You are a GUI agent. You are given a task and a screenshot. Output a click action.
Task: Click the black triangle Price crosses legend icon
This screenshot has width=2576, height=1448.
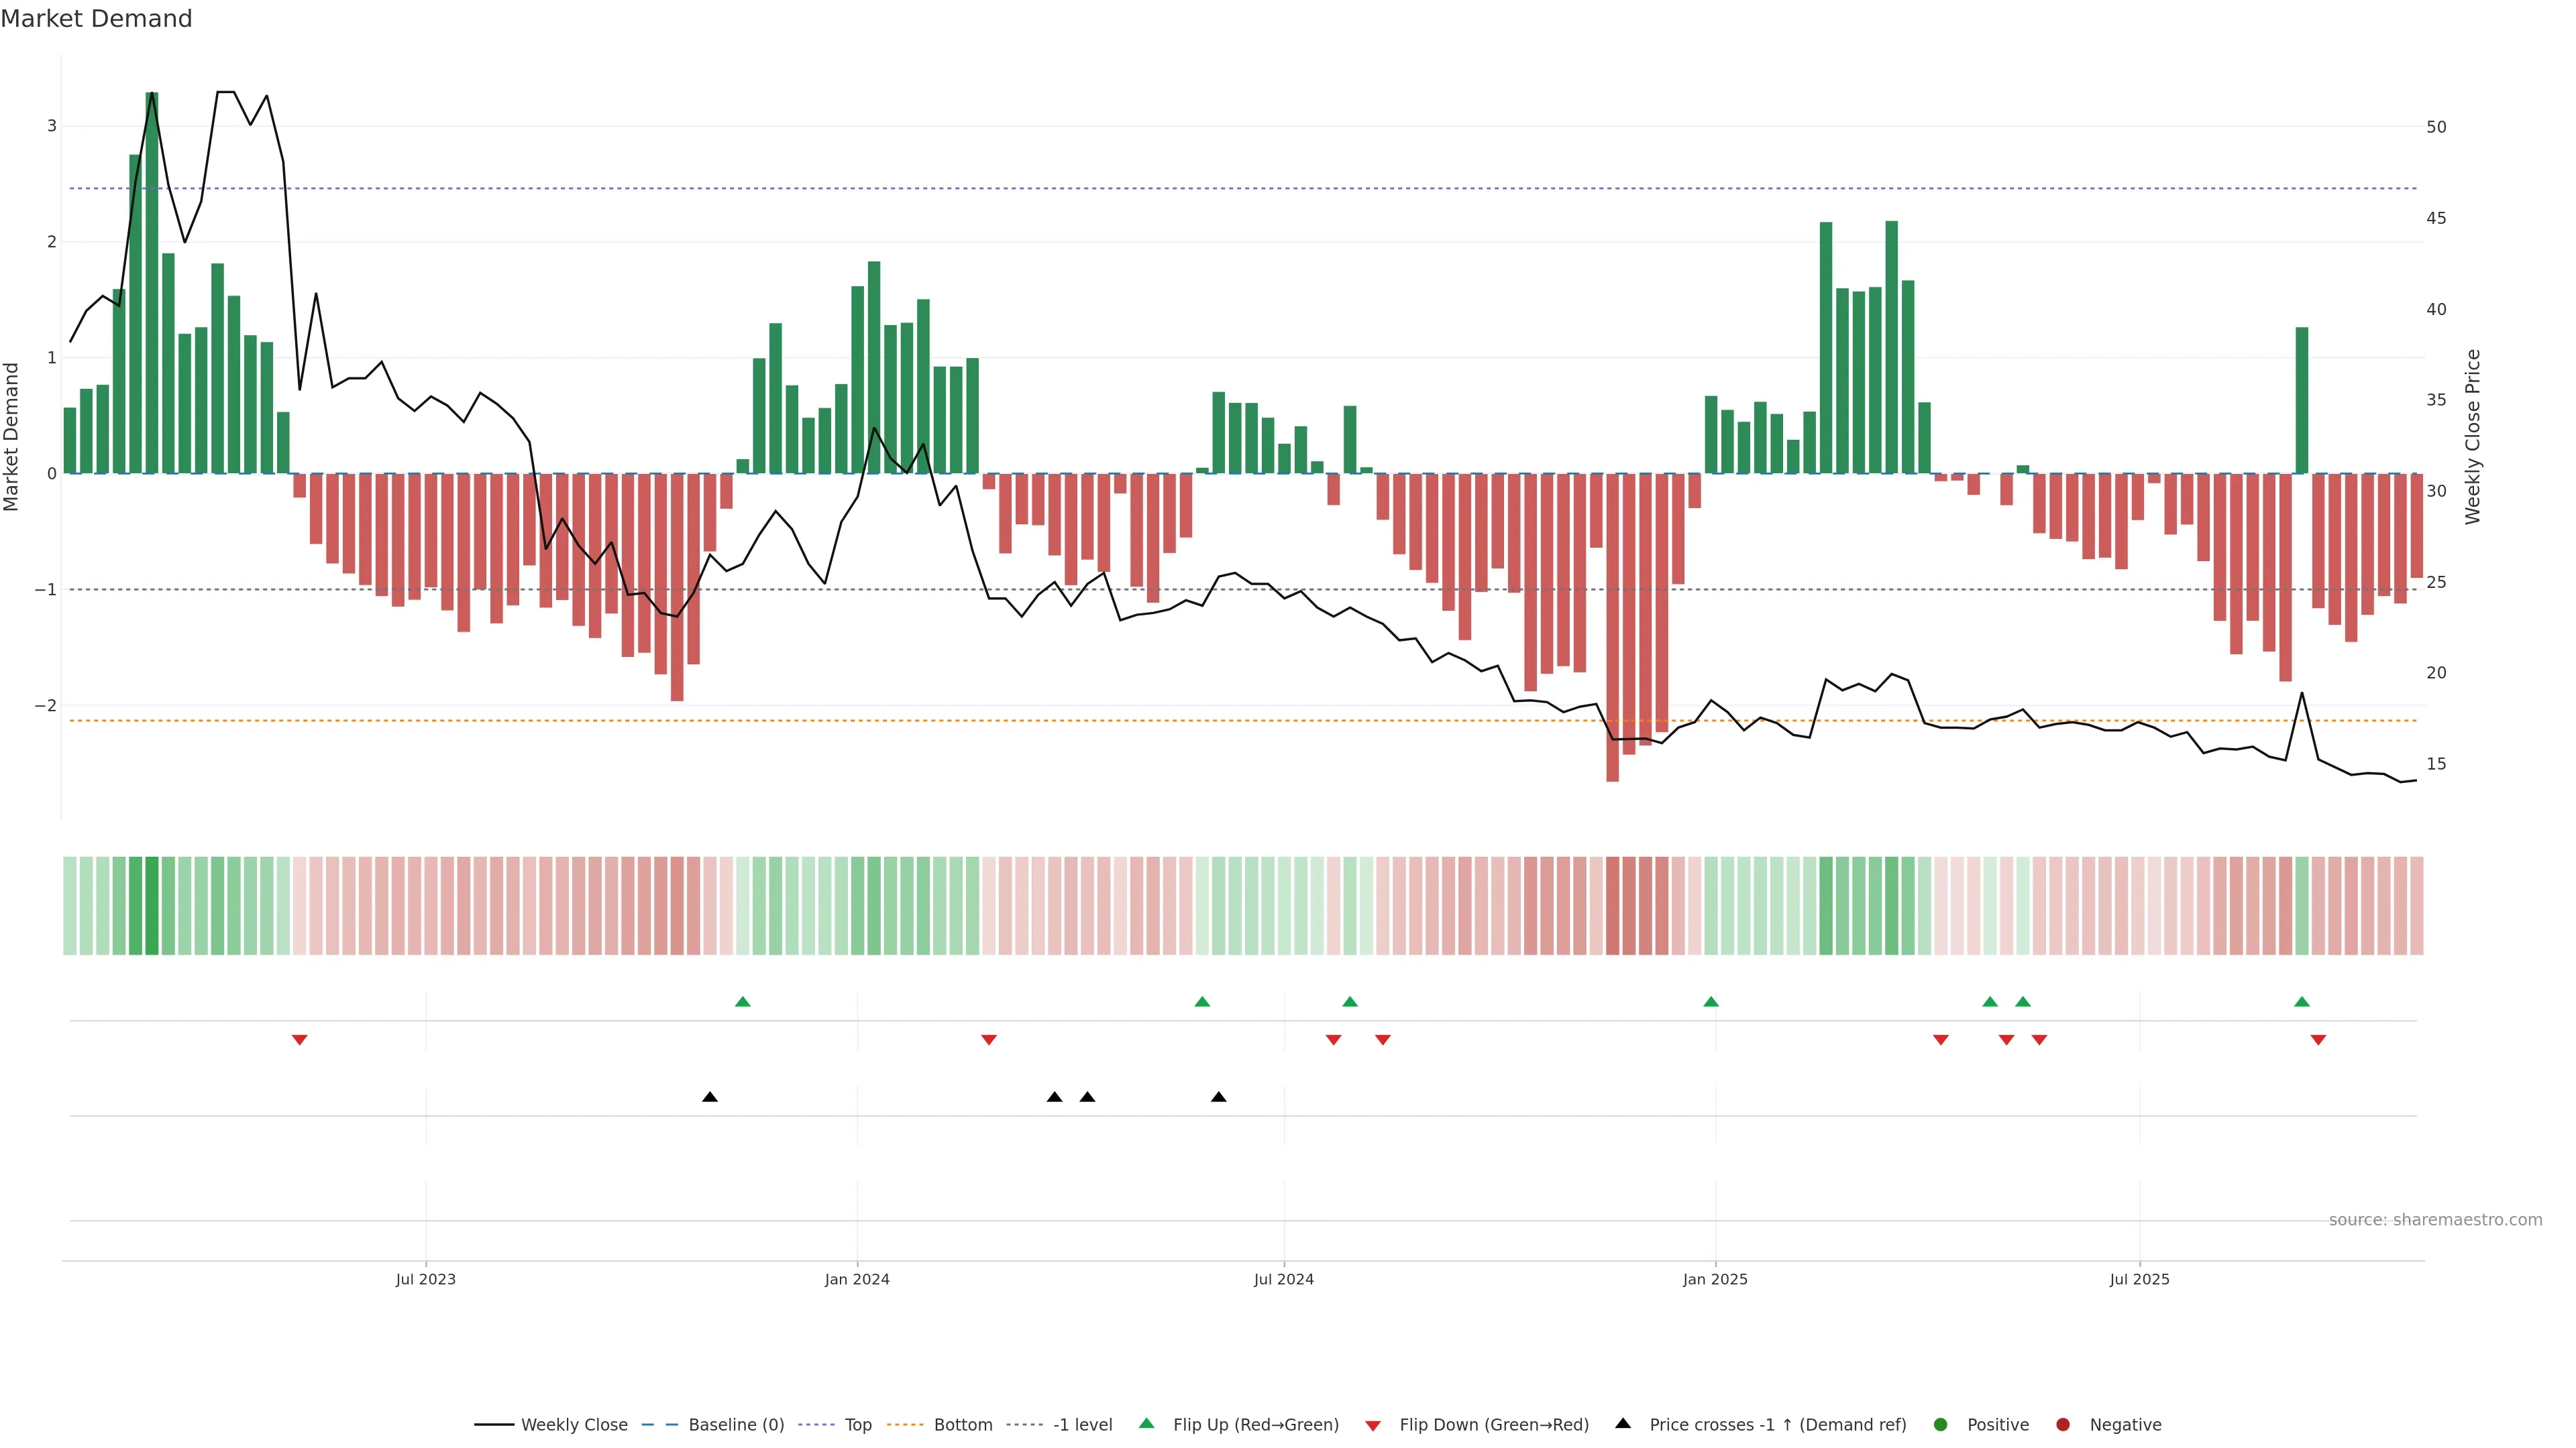(1623, 1423)
